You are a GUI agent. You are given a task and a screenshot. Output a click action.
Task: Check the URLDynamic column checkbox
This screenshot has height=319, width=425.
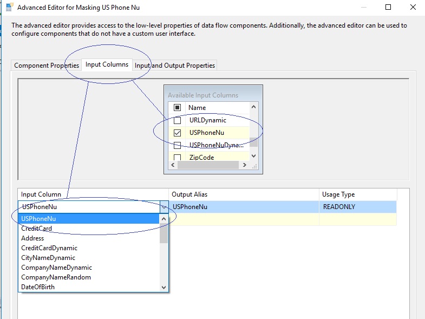(177, 120)
